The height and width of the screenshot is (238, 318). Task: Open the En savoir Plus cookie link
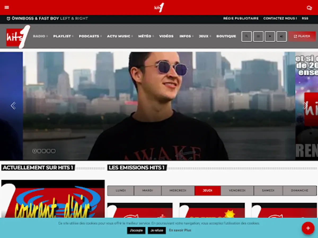(180, 230)
